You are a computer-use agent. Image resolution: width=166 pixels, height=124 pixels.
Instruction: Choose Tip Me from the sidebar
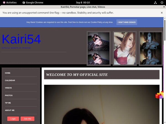coord(8,103)
